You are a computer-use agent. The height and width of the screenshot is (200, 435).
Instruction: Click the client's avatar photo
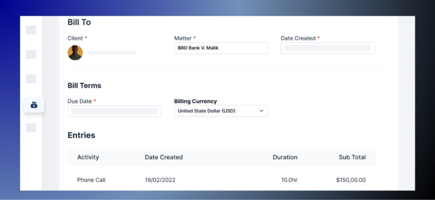(x=75, y=53)
